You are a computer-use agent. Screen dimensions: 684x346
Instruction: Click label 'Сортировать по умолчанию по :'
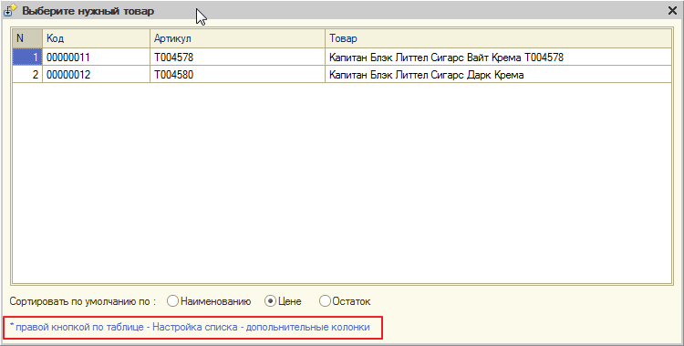(x=83, y=301)
